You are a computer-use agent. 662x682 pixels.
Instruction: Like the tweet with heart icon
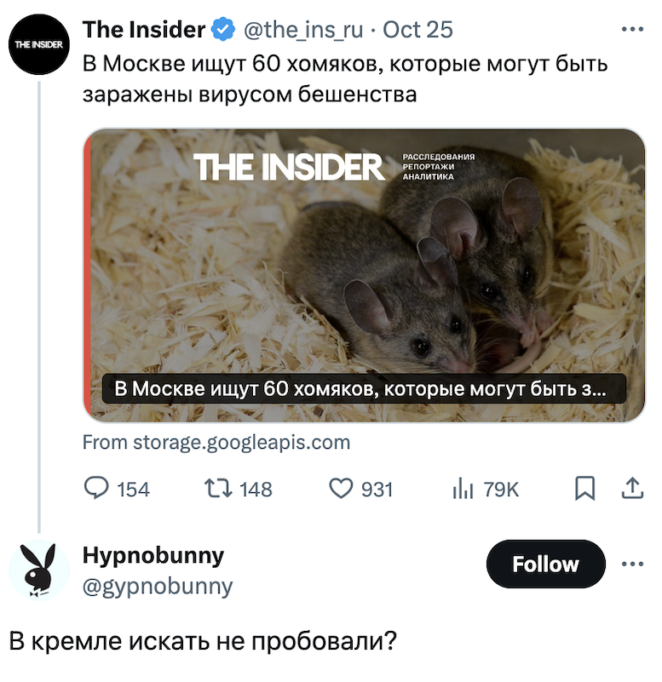pyautogui.click(x=341, y=488)
